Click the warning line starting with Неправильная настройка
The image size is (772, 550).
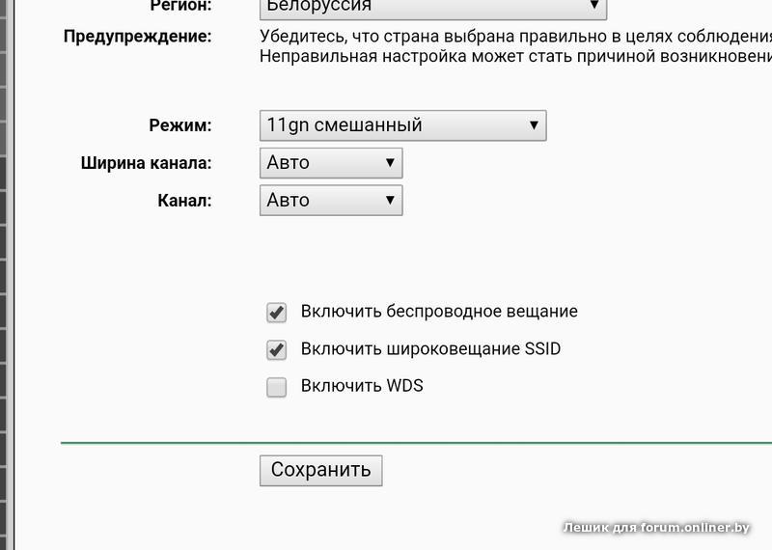(515, 57)
